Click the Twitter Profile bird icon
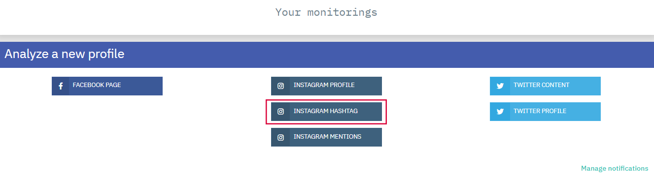The width and height of the screenshot is (654, 180). [x=500, y=112]
